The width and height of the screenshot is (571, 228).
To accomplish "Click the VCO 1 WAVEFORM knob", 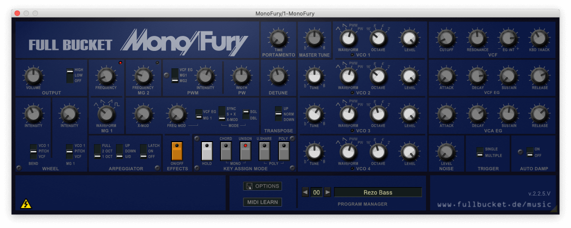I will pos(348,38).
